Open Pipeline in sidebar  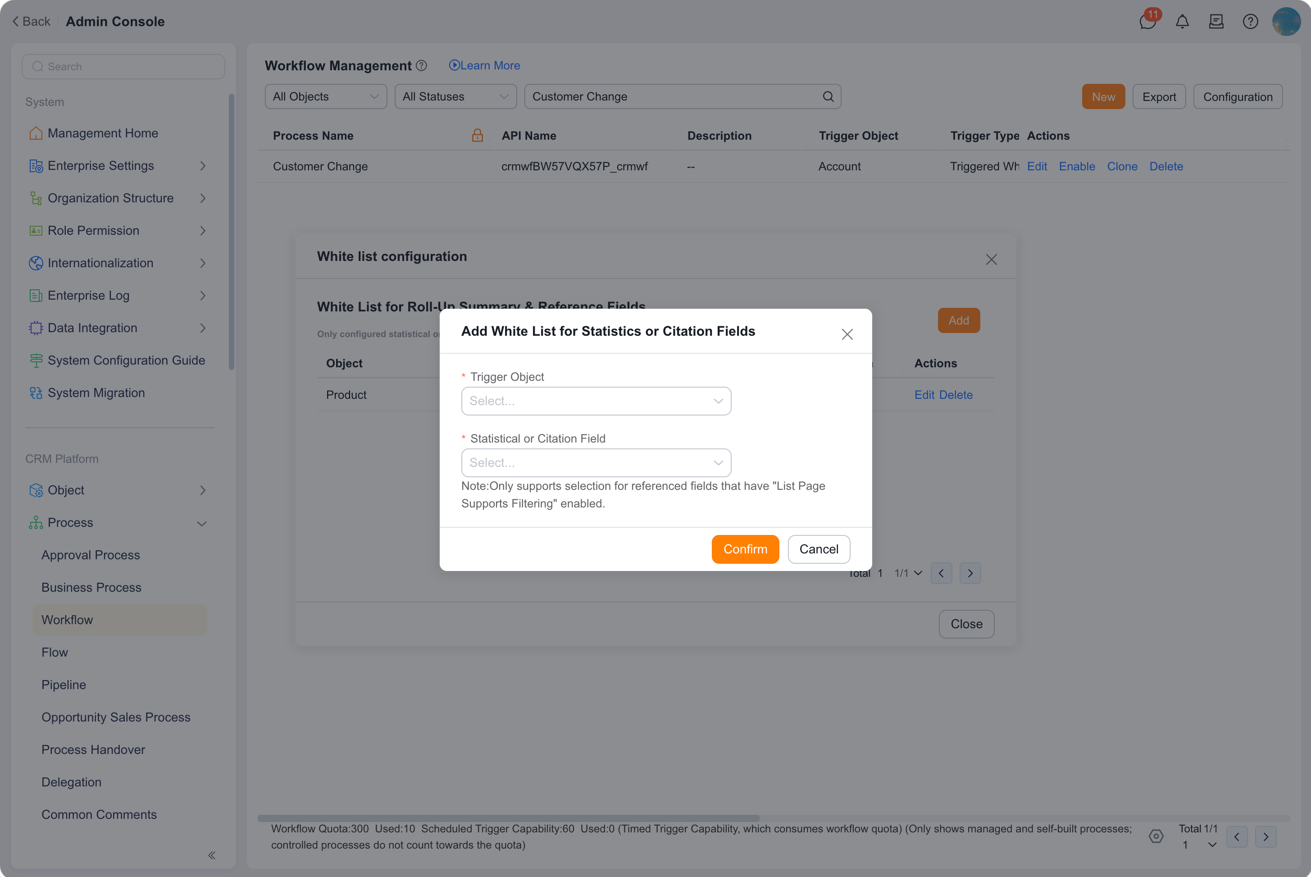pyautogui.click(x=64, y=685)
